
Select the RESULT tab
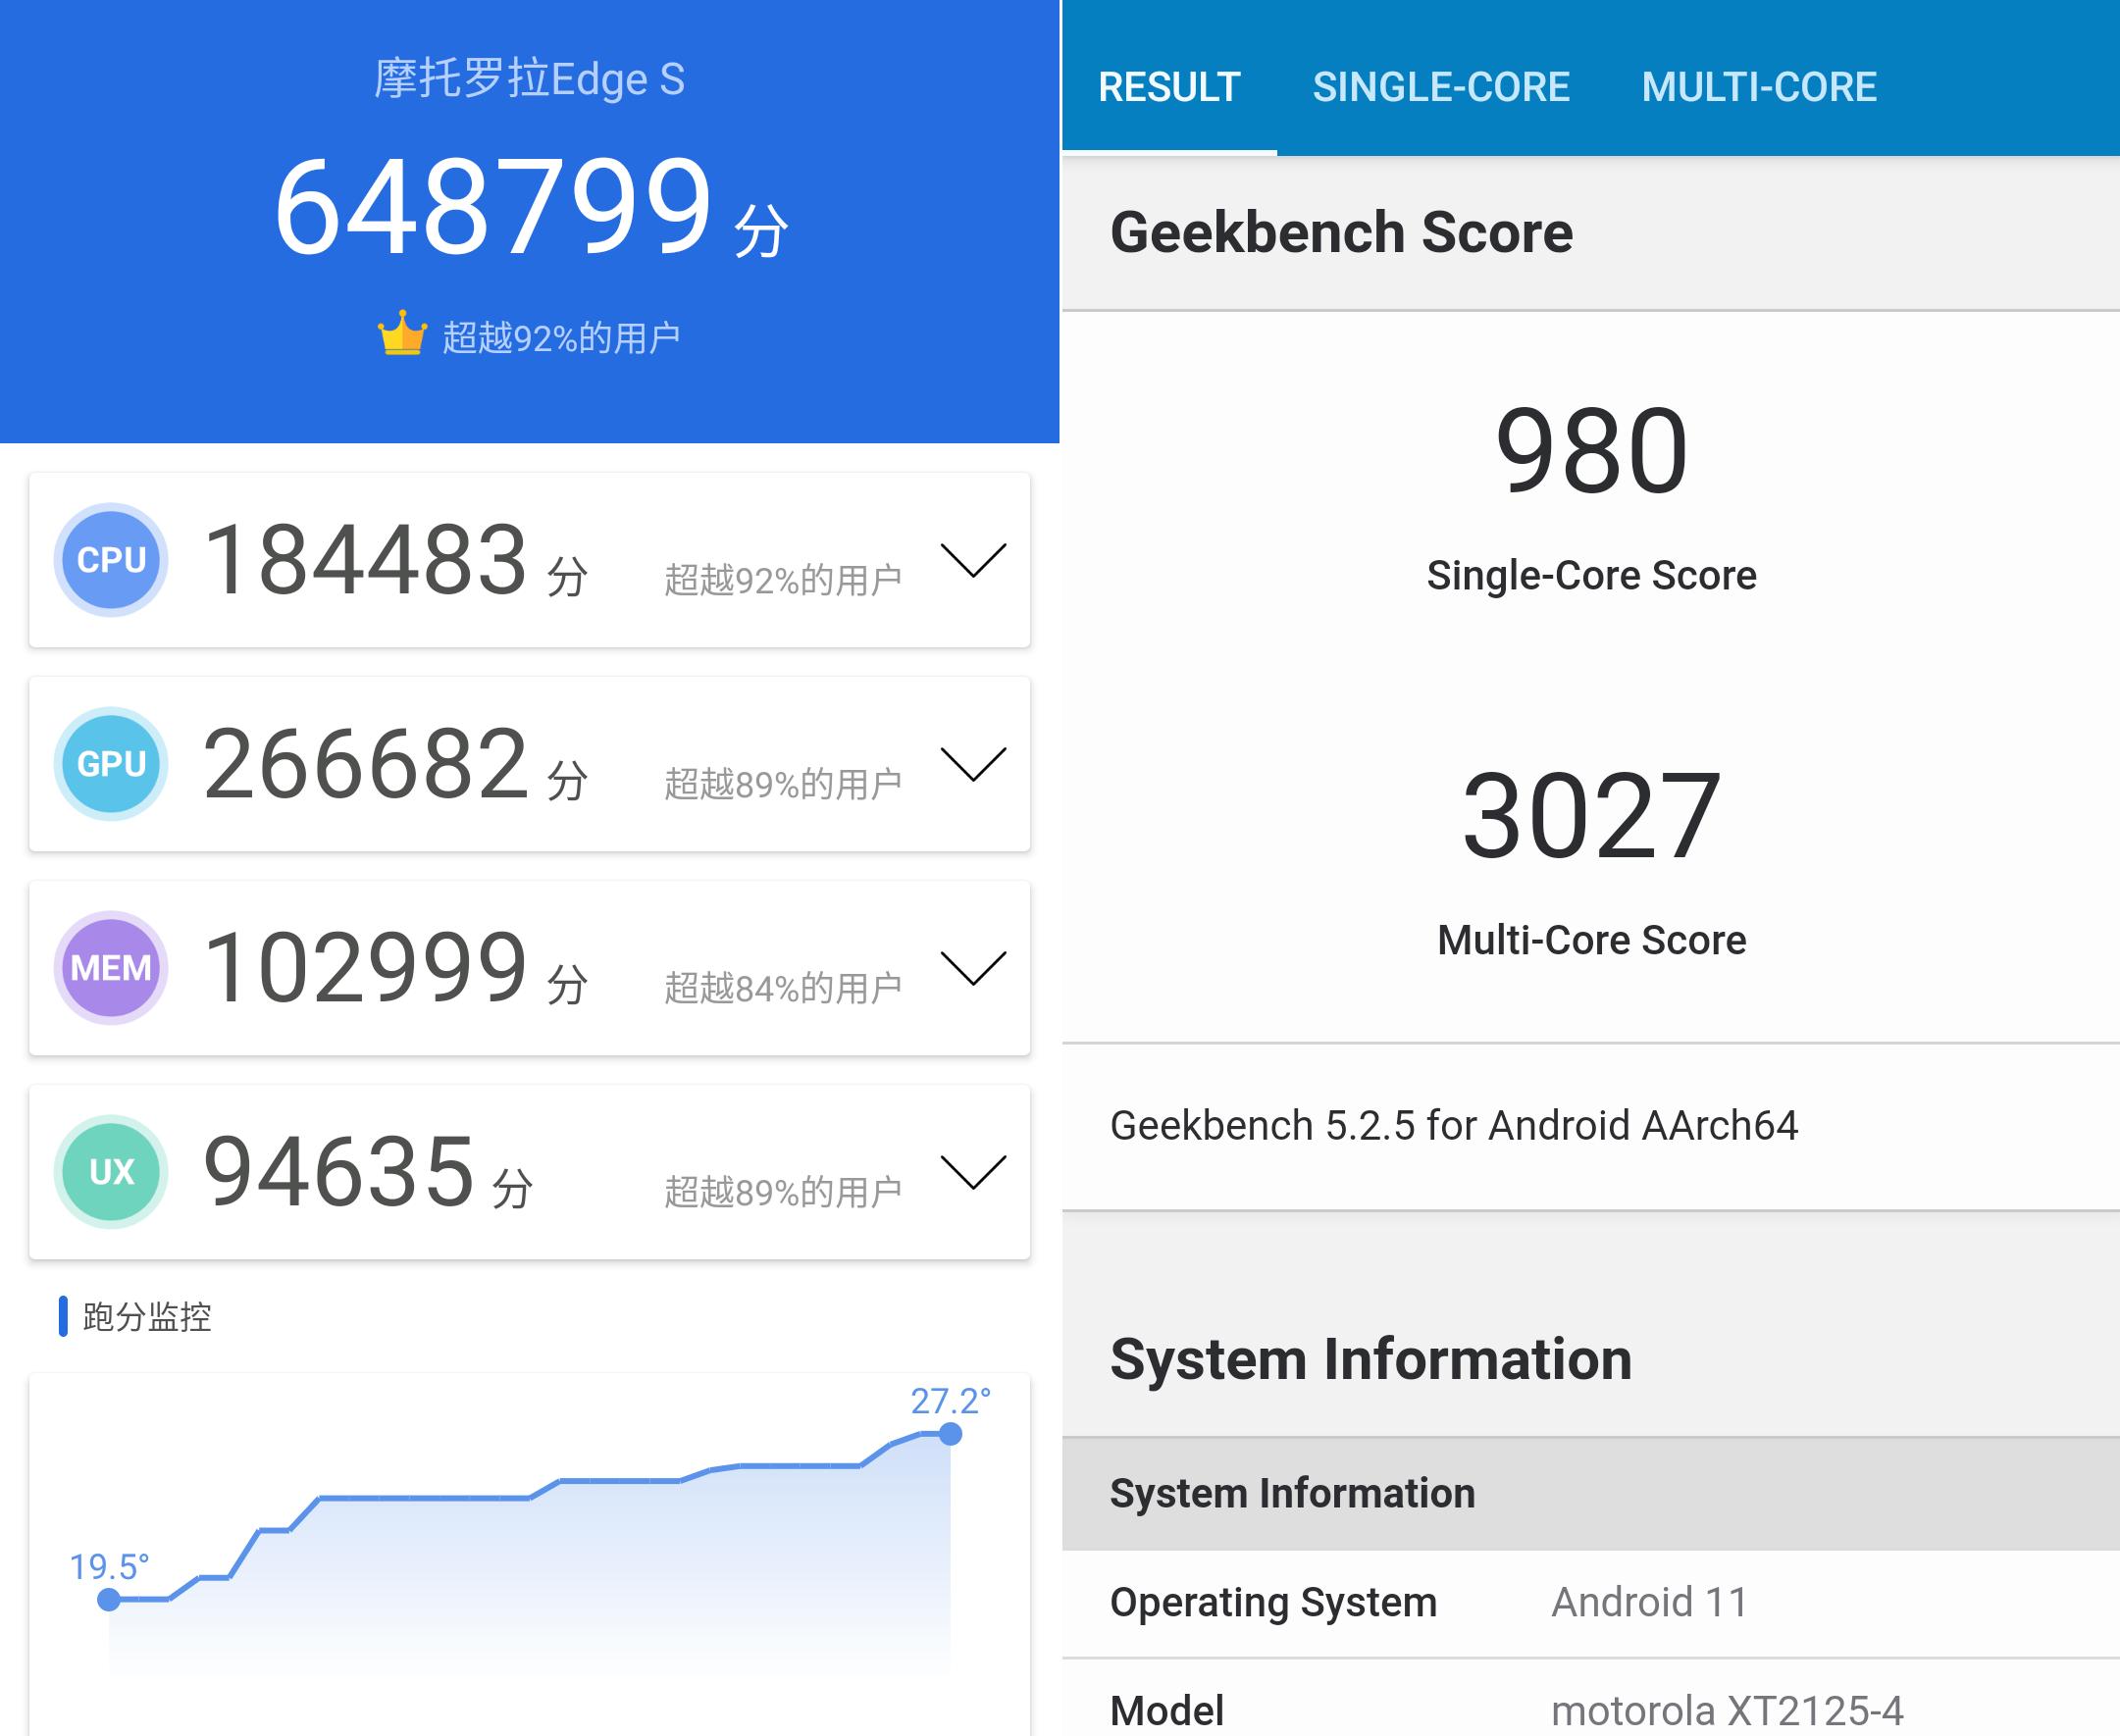click(x=1168, y=87)
